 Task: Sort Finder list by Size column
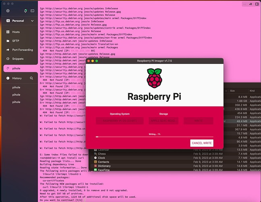[232, 91]
